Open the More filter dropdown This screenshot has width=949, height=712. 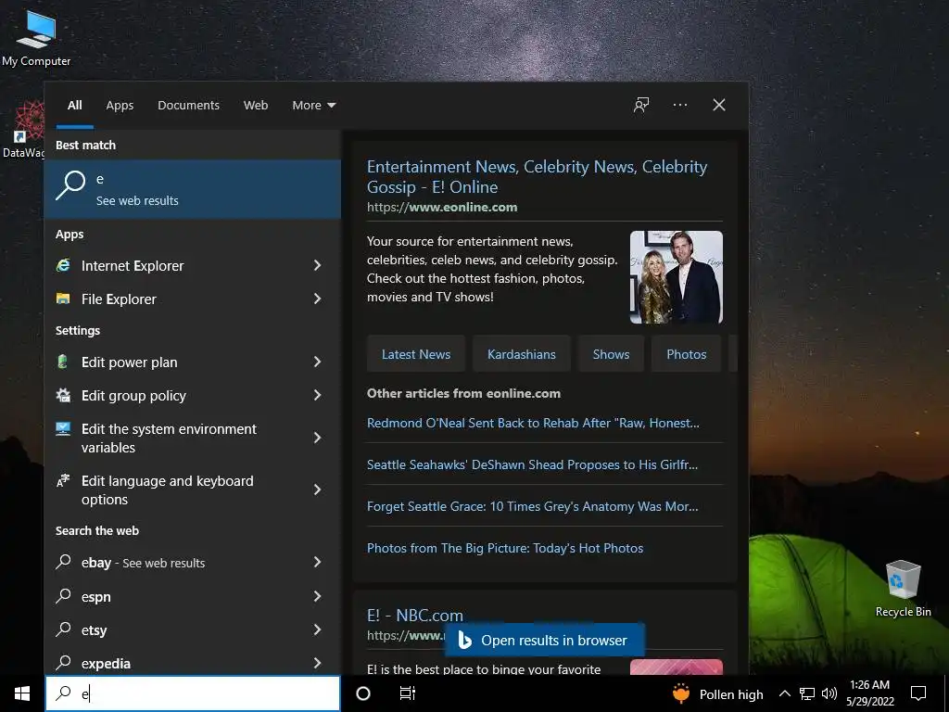coord(313,106)
